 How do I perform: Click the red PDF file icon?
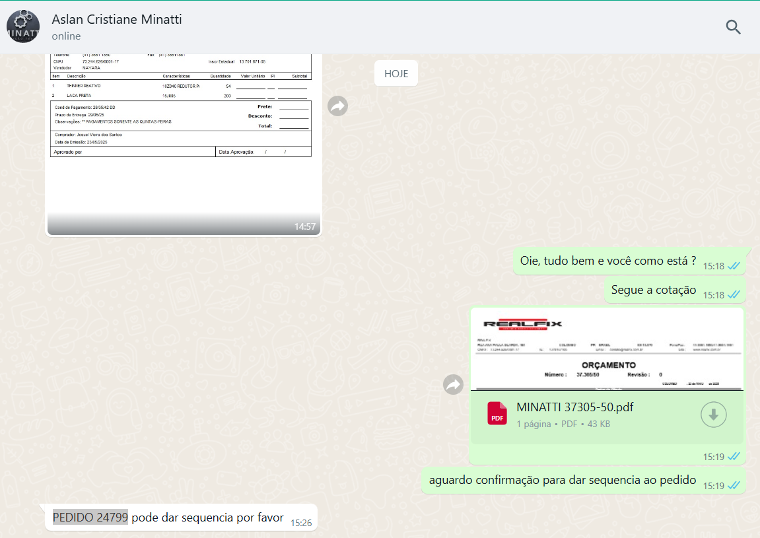(x=497, y=413)
